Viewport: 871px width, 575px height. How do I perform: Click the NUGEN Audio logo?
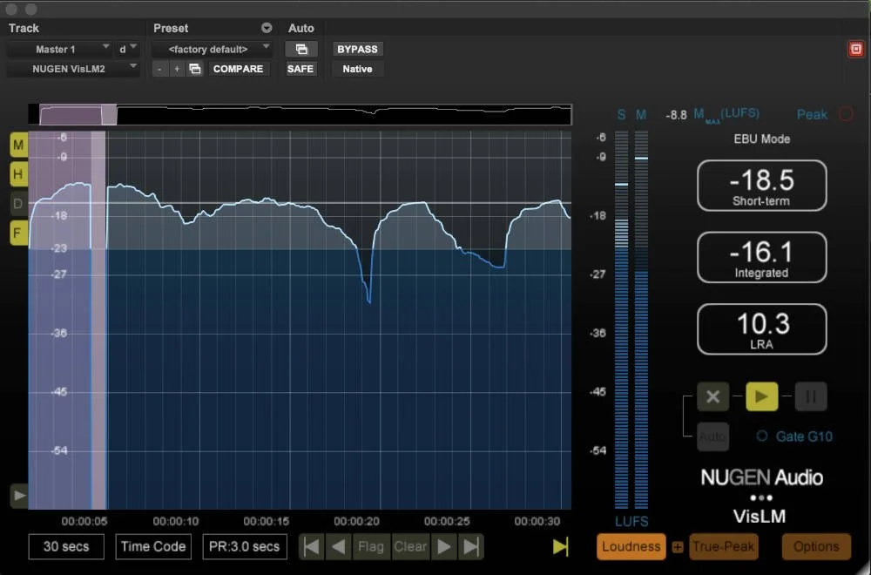click(761, 477)
